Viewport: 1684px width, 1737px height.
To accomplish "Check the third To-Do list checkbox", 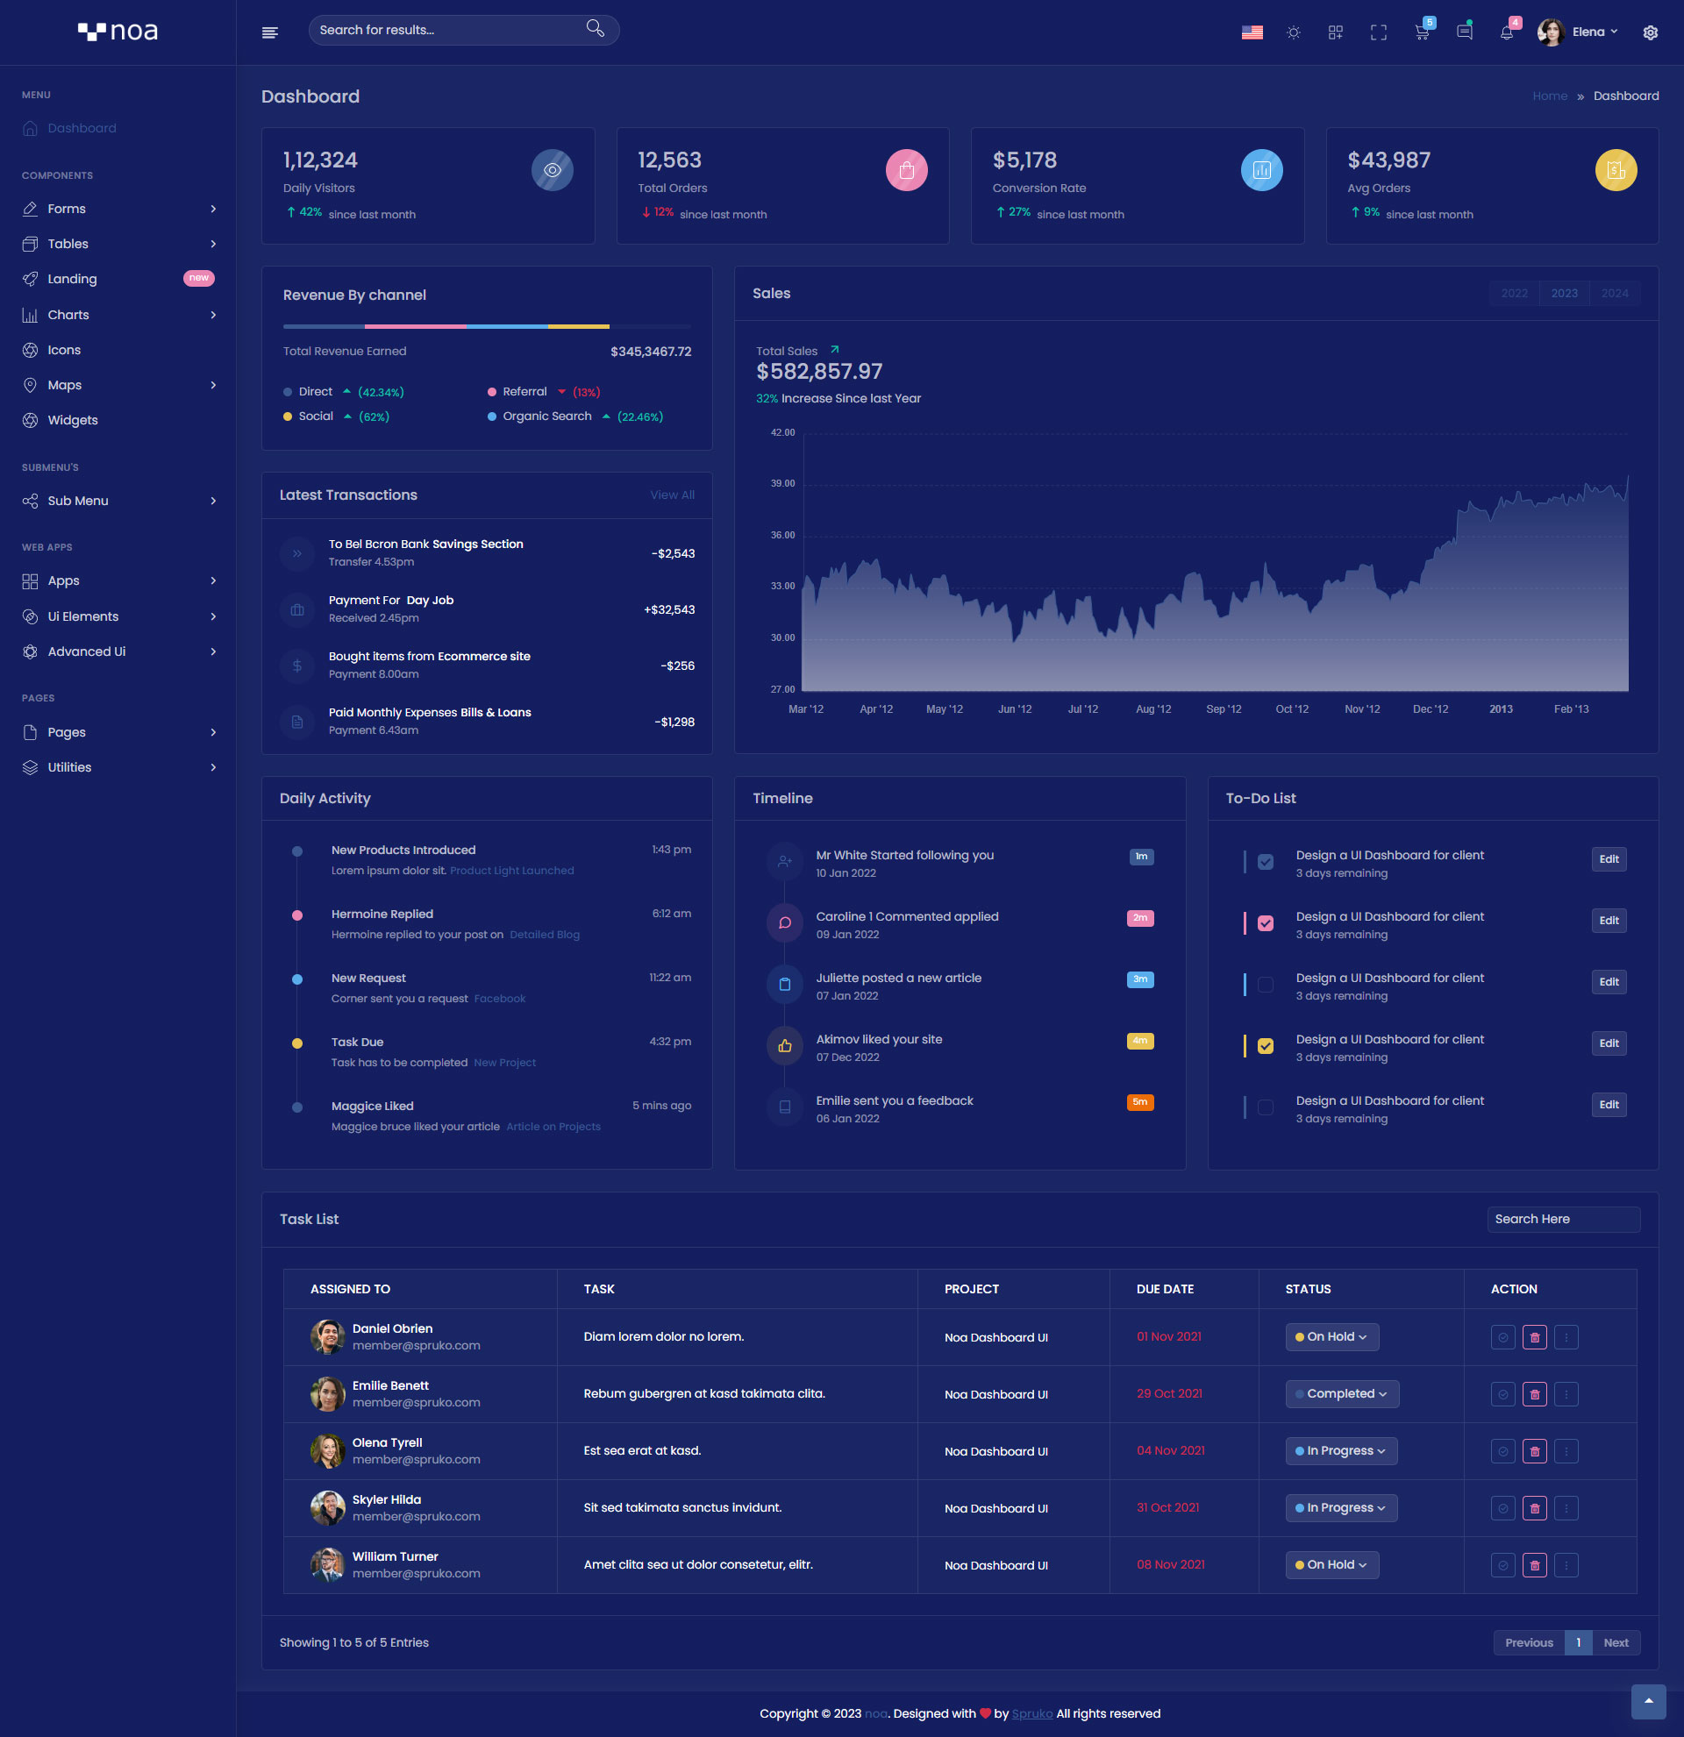I will (x=1265, y=985).
